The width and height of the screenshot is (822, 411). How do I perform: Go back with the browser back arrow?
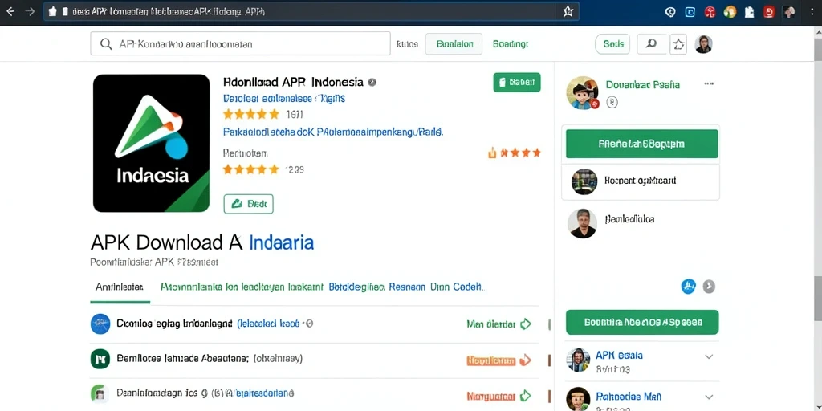10,11
